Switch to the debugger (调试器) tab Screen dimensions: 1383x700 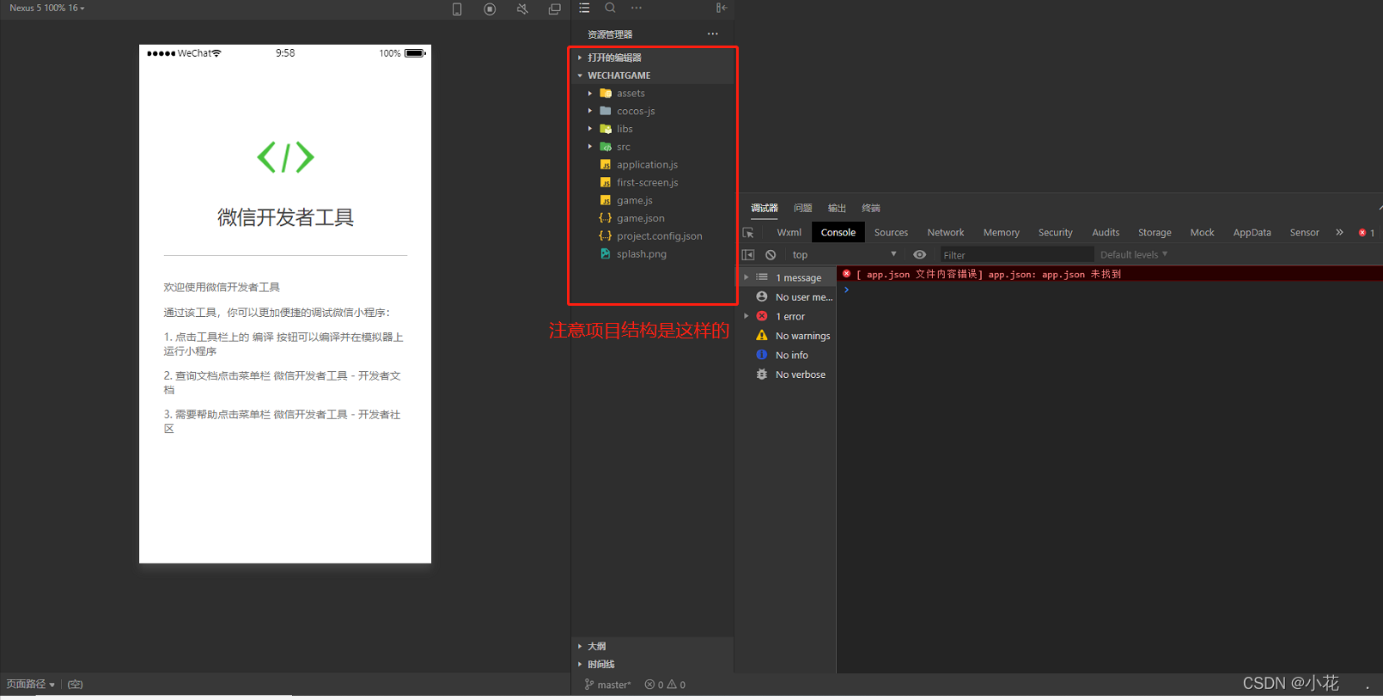click(x=765, y=208)
